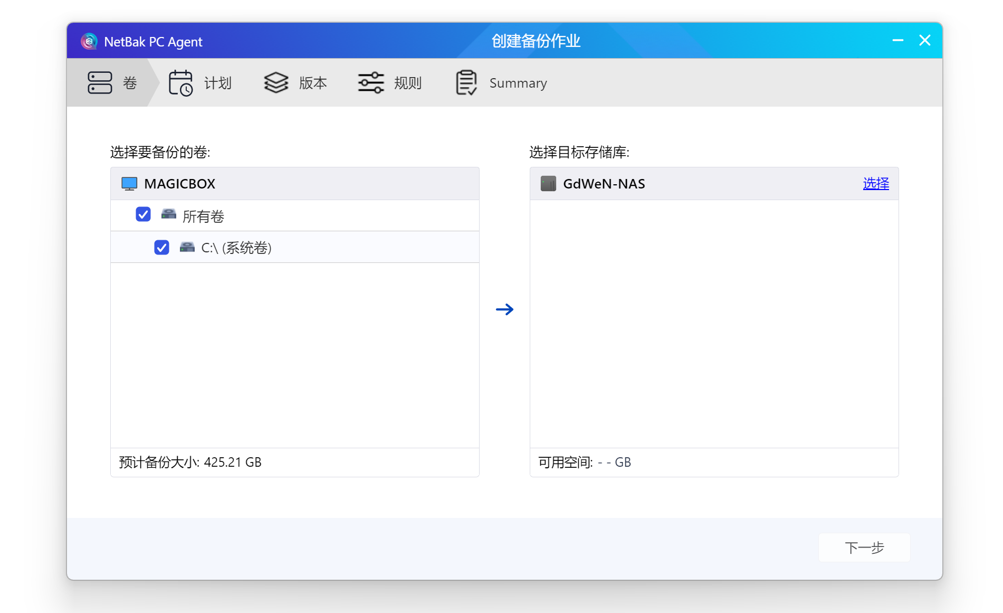Screen dimensions: 1003x613
Task: Click the rules (规则) sliders icon
Action: pos(371,83)
